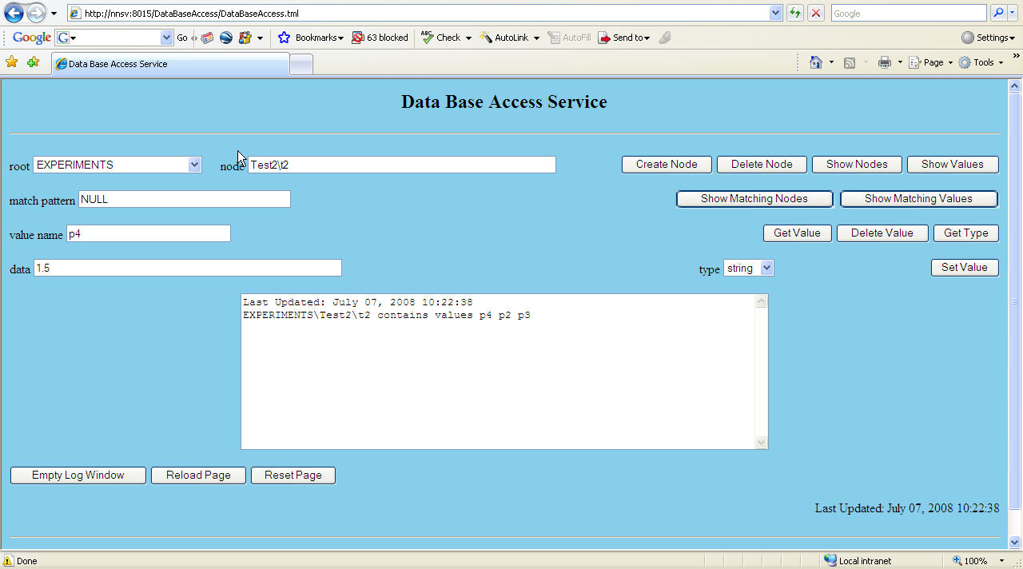Click the green Refresh page icon
This screenshot has height=569, width=1023.
tap(795, 14)
